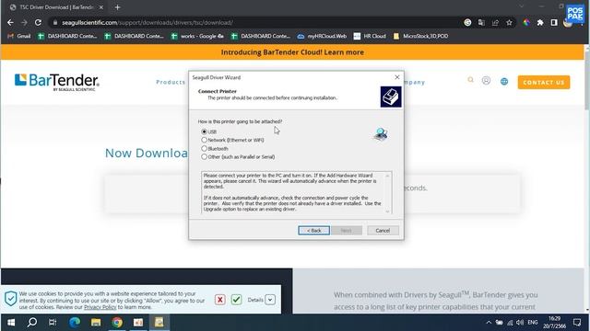This screenshot has height=331, width=590.
Task: Click the translate page icon
Action: point(481,22)
